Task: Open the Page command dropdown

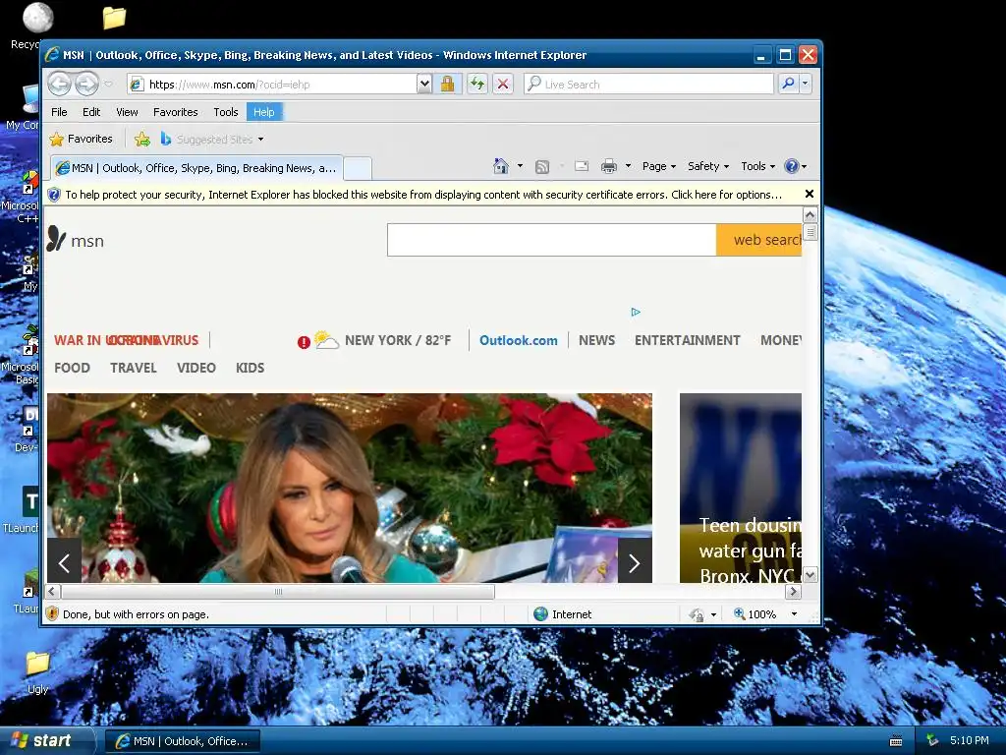Action: [x=659, y=166]
